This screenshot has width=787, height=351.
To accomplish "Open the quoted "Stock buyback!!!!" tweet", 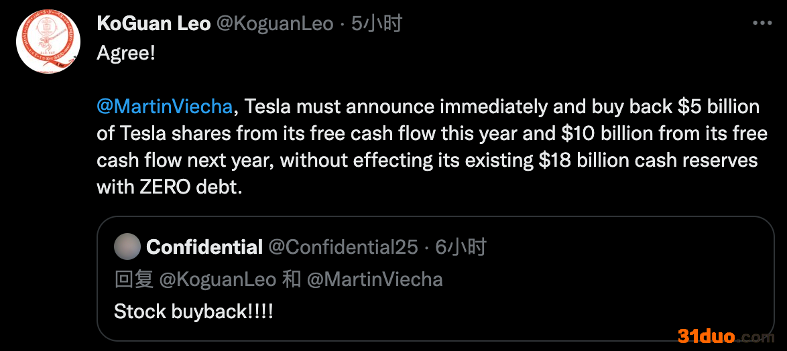I will [x=194, y=311].
